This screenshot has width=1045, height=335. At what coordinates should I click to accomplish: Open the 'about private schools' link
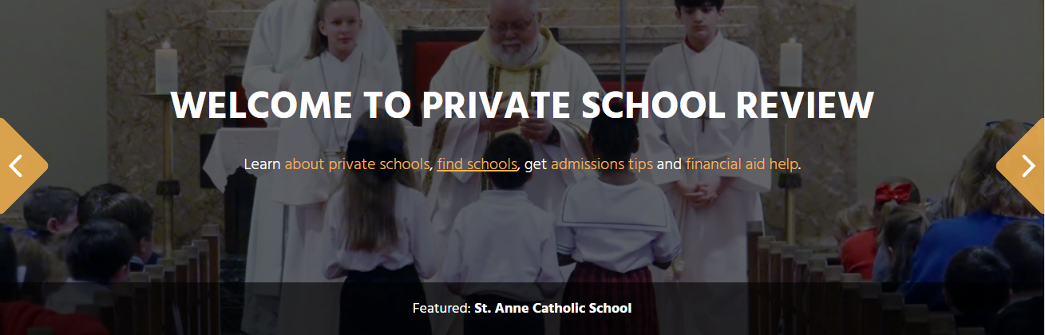pyautogui.click(x=358, y=164)
